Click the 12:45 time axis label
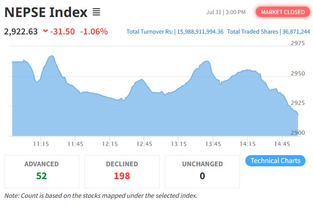Screen dimensions: 313x209 click(x=144, y=144)
